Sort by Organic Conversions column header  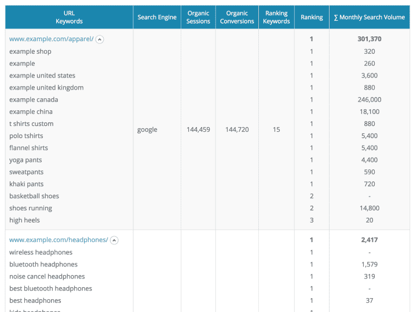tap(237, 17)
